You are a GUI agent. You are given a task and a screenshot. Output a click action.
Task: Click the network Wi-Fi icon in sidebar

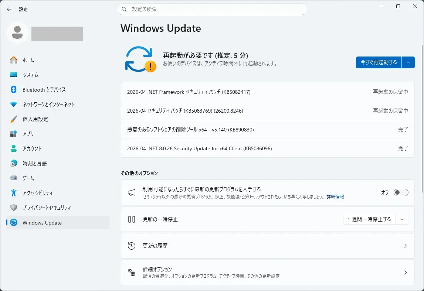click(x=14, y=104)
